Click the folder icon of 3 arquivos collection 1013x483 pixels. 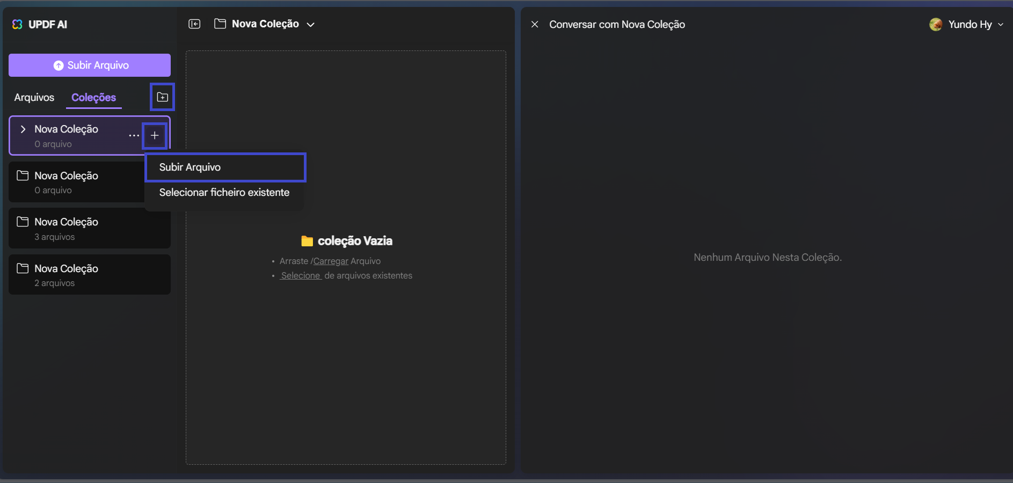pos(23,222)
